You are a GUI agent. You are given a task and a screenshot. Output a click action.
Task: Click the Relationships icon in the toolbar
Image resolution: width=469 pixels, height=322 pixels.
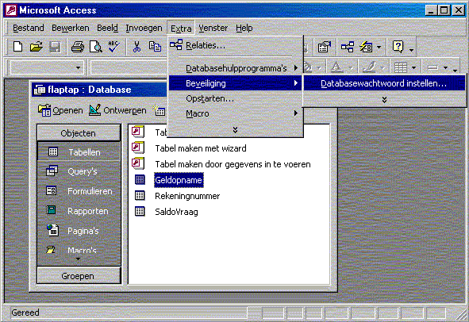[348, 47]
